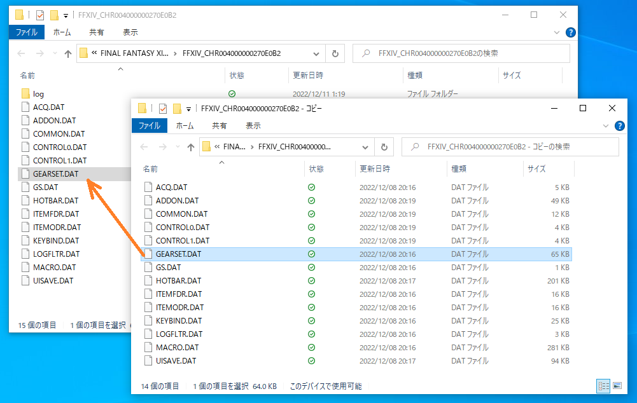Refresh the front copy folder window
637x403 pixels.
tap(384, 147)
